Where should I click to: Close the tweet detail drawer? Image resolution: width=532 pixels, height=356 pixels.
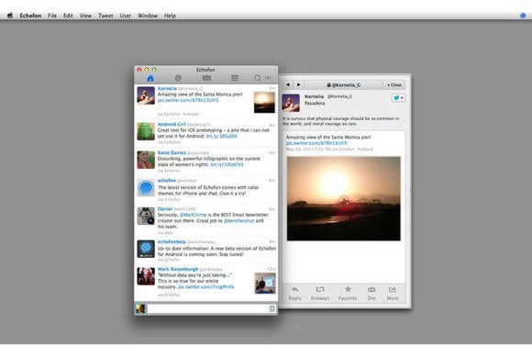click(x=394, y=84)
